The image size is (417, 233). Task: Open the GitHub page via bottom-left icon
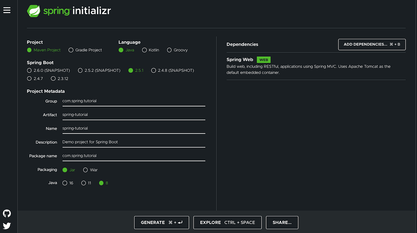point(7,213)
